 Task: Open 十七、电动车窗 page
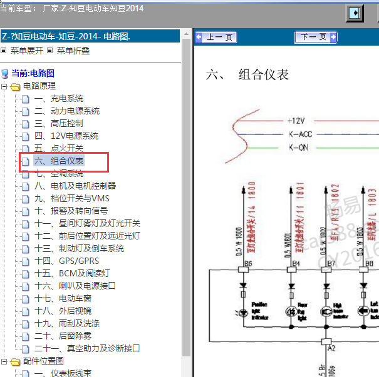click(63, 299)
